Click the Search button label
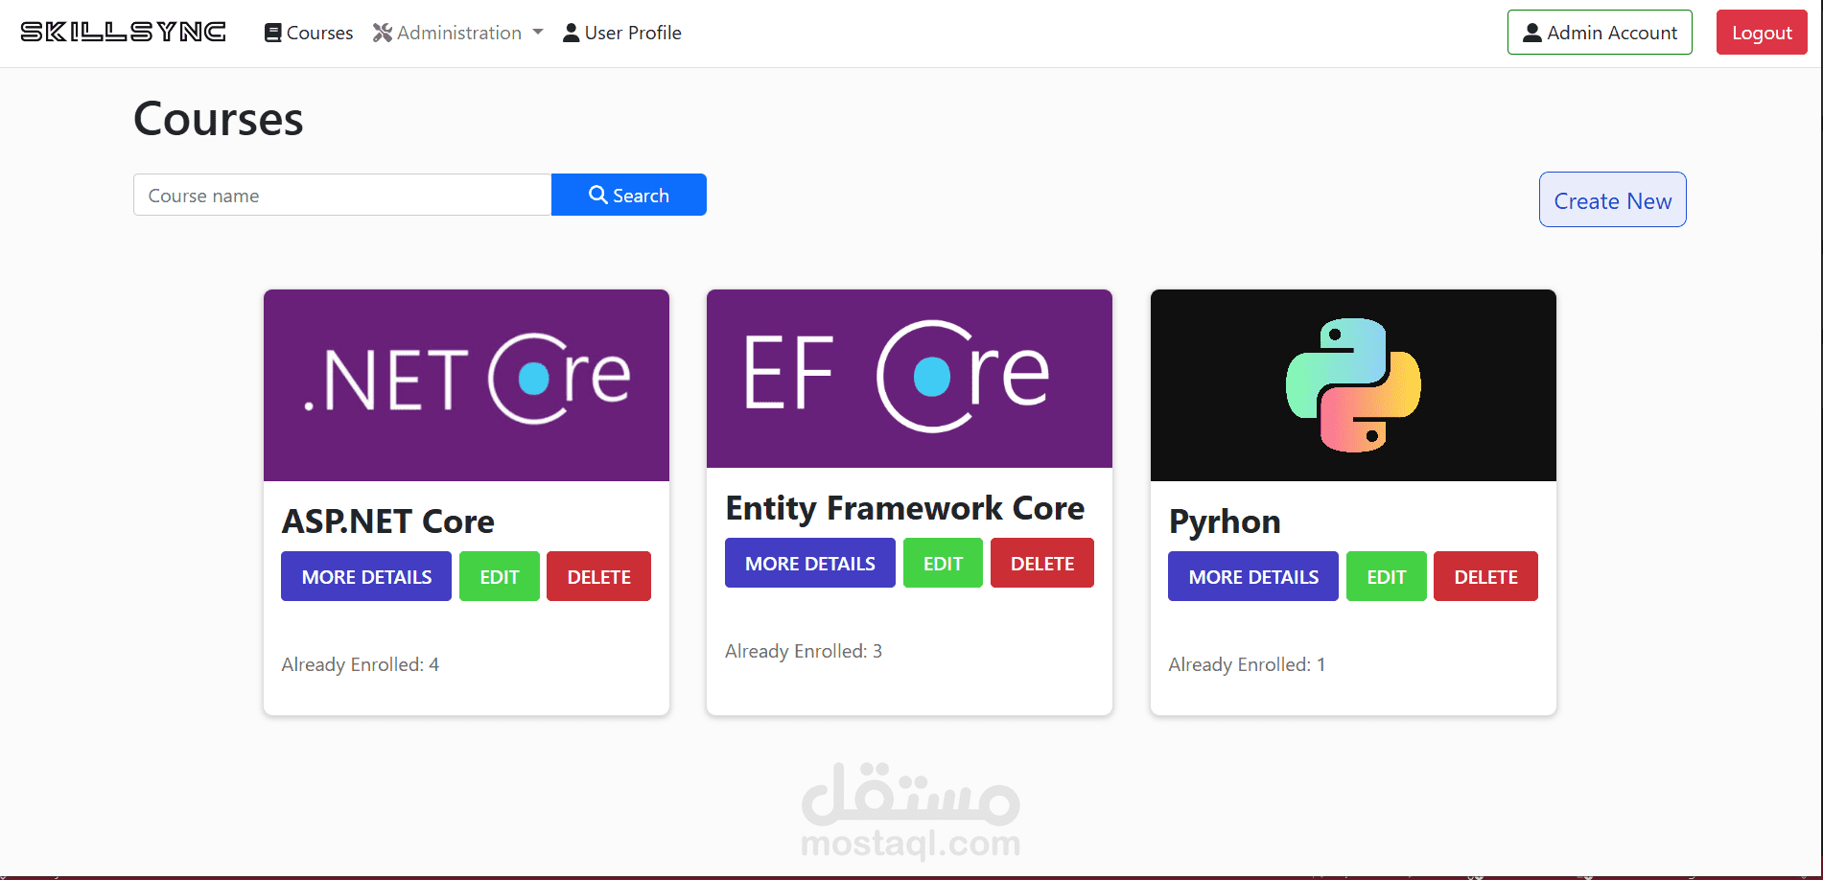The height and width of the screenshot is (880, 1823). (x=641, y=196)
